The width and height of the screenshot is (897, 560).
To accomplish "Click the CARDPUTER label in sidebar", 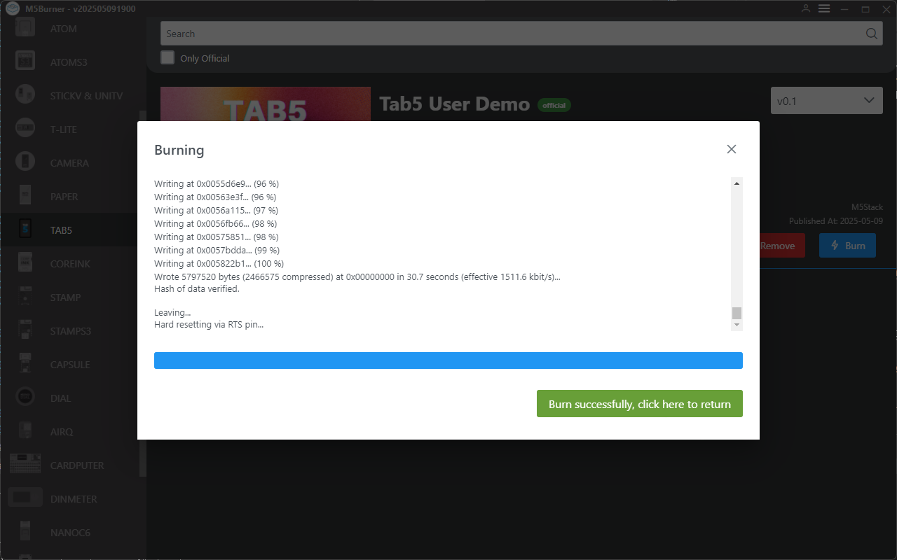I will coord(77,465).
